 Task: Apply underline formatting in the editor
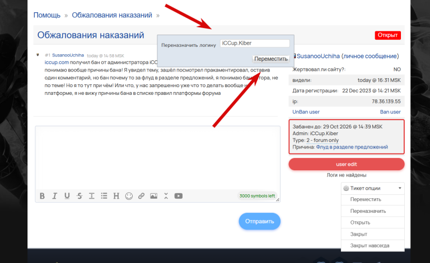tap(67, 196)
